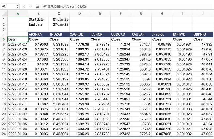The height and width of the screenshot is (139, 214).
Task: Select the 2022-01-03 date cell
Action: [x=18, y=134]
